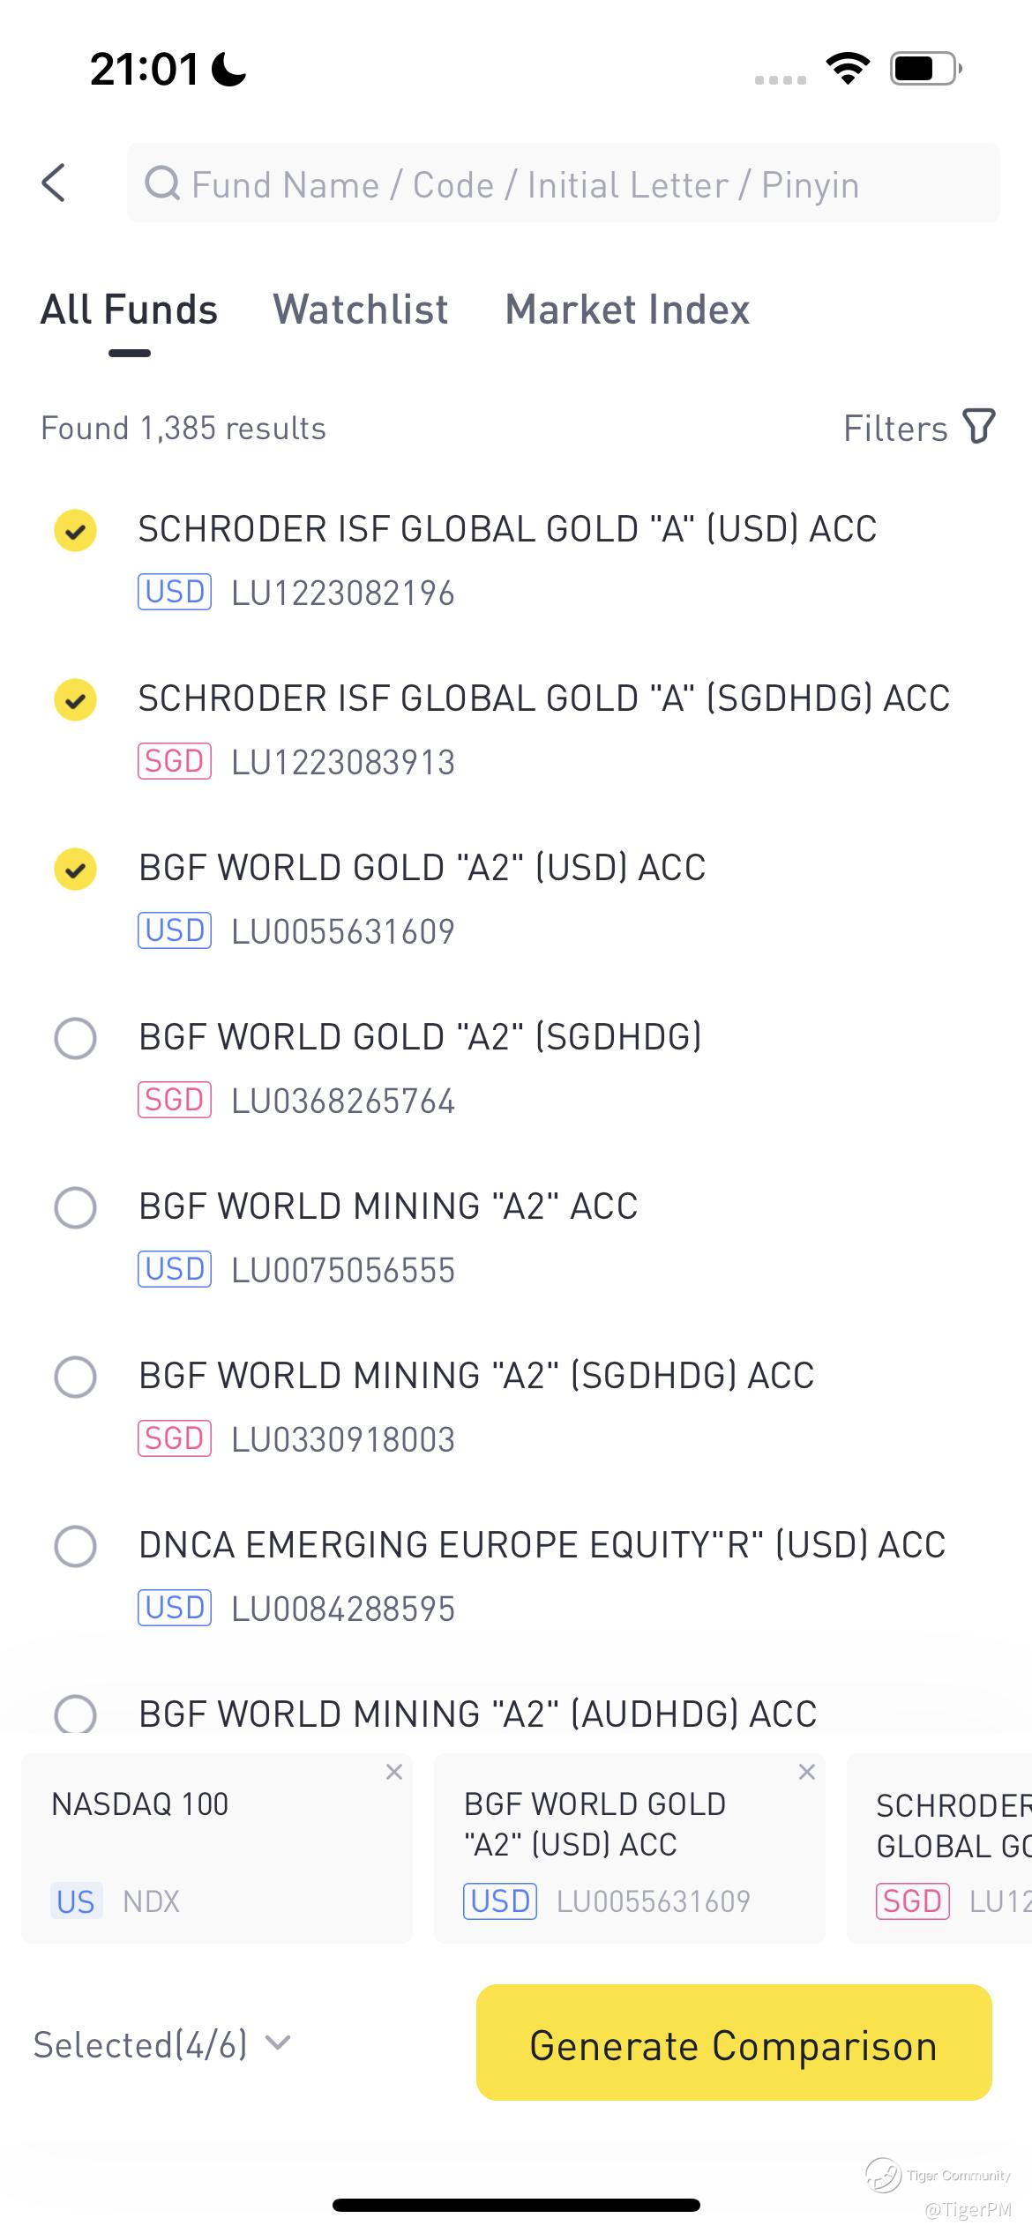Image resolution: width=1032 pixels, height=2233 pixels.
Task: Uncheck SCHRODER ISF GLOBAL GOLD (USD) ACC
Action: pos(76,530)
